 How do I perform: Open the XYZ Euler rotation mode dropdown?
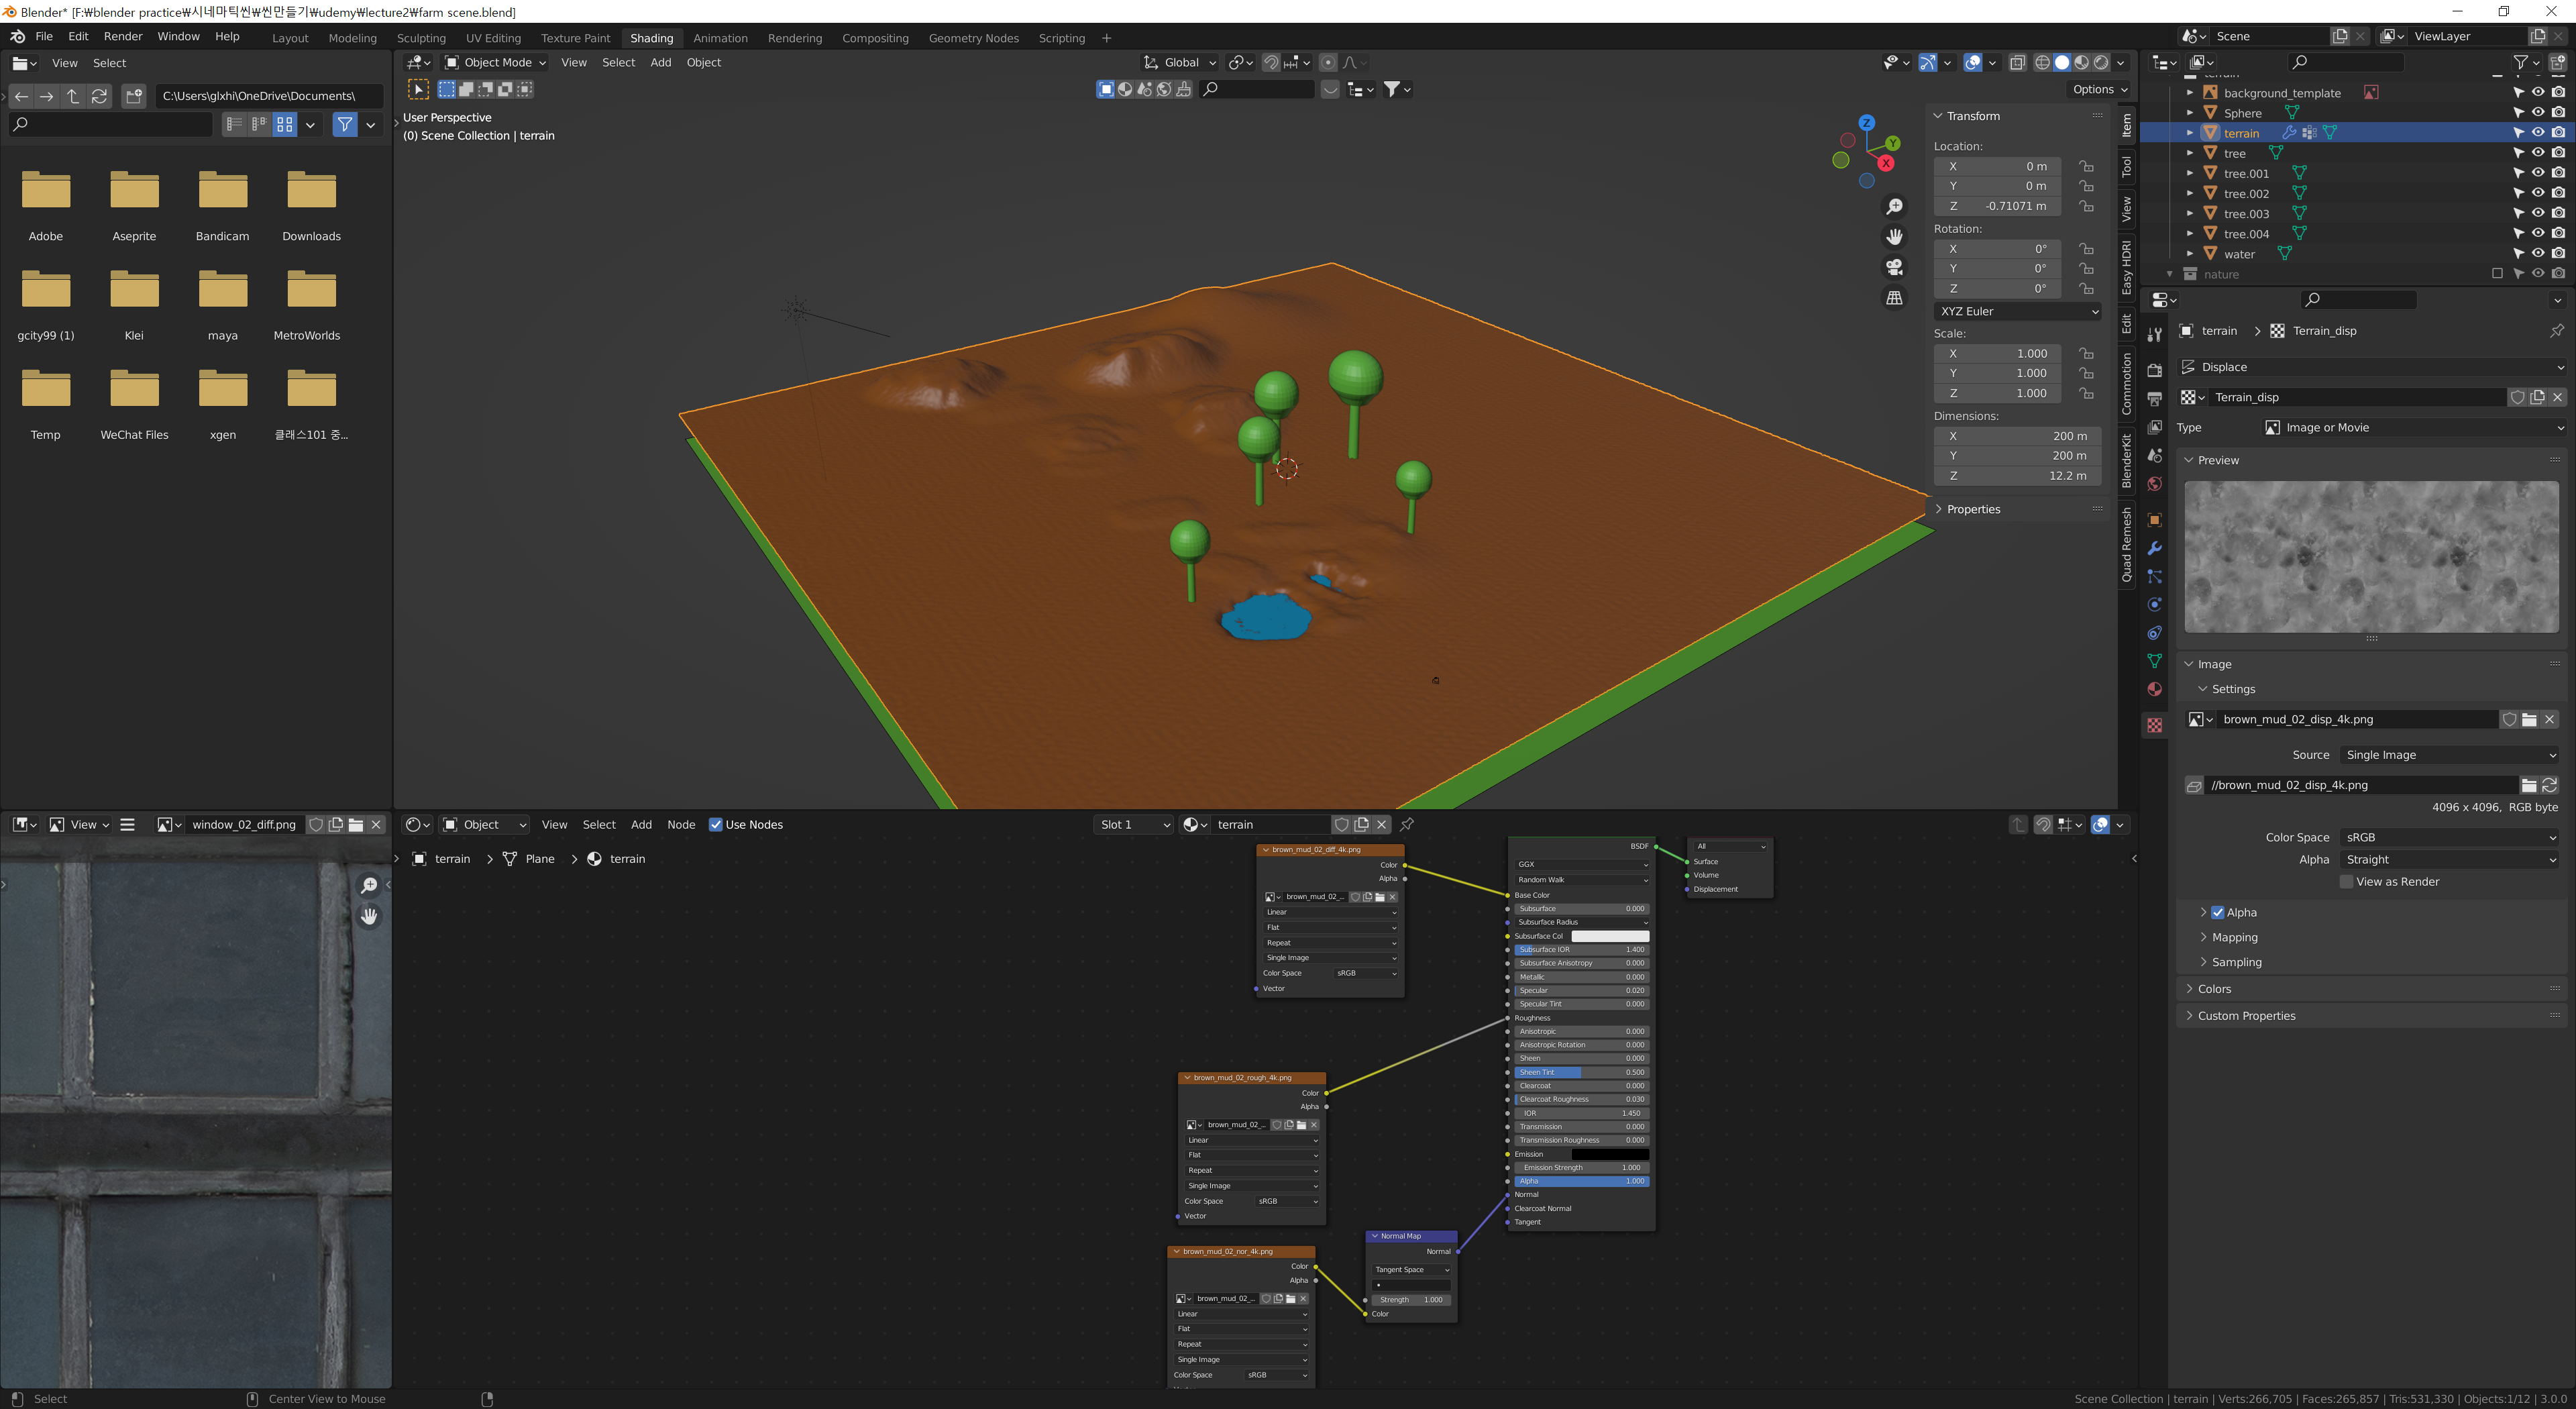click(x=2018, y=311)
